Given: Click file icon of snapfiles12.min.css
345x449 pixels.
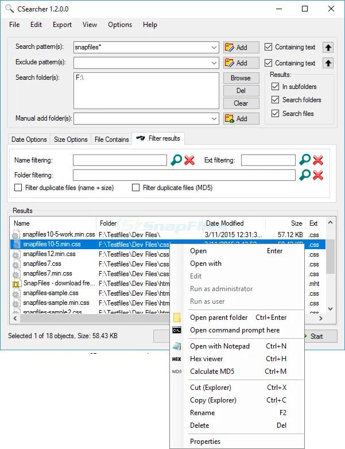Looking at the screenshot, I should click(x=16, y=254).
